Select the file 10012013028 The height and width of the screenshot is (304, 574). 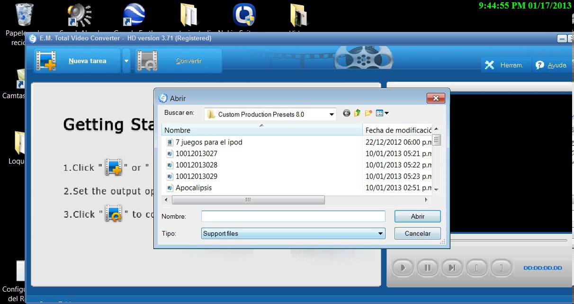pos(197,165)
